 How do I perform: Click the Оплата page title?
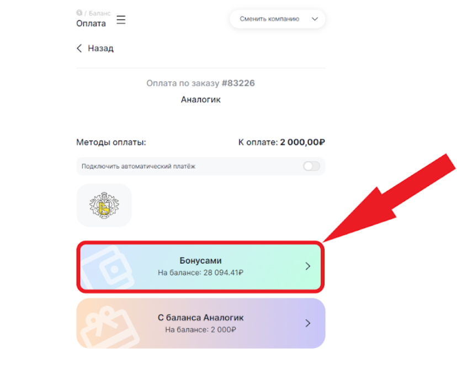coord(91,24)
